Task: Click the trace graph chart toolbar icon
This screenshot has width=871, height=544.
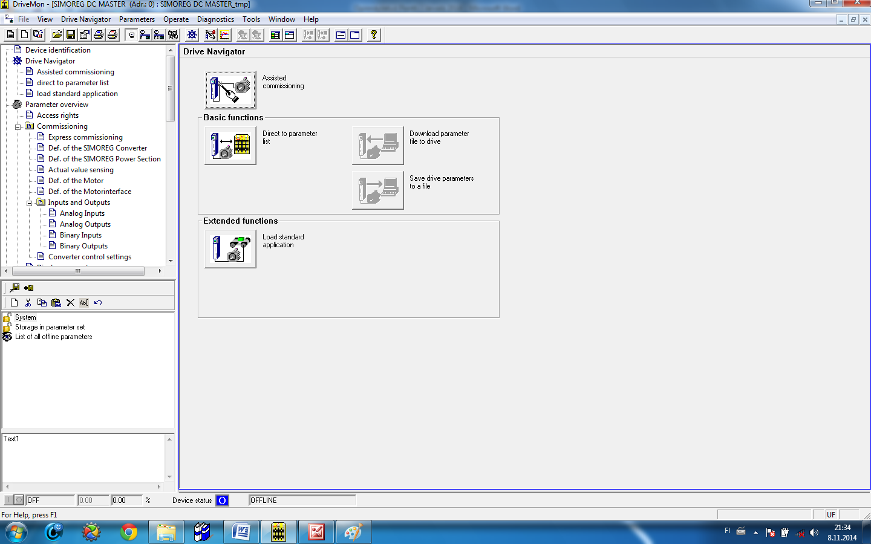Action: pos(224,35)
